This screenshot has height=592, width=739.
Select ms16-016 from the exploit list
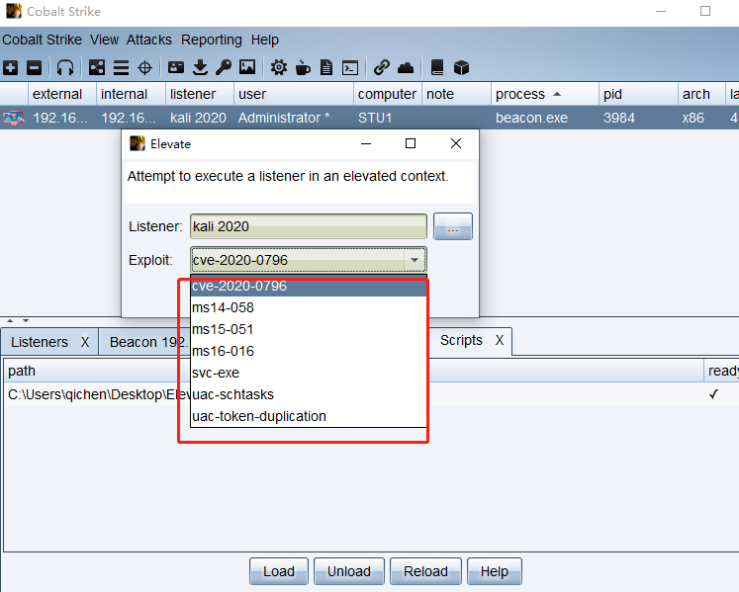[309, 351]
